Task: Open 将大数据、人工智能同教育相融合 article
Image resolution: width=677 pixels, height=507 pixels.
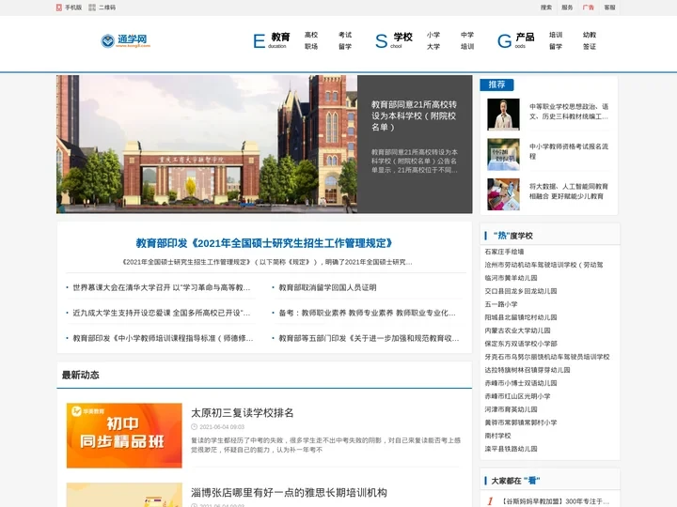Action: [x=569, y=192]
